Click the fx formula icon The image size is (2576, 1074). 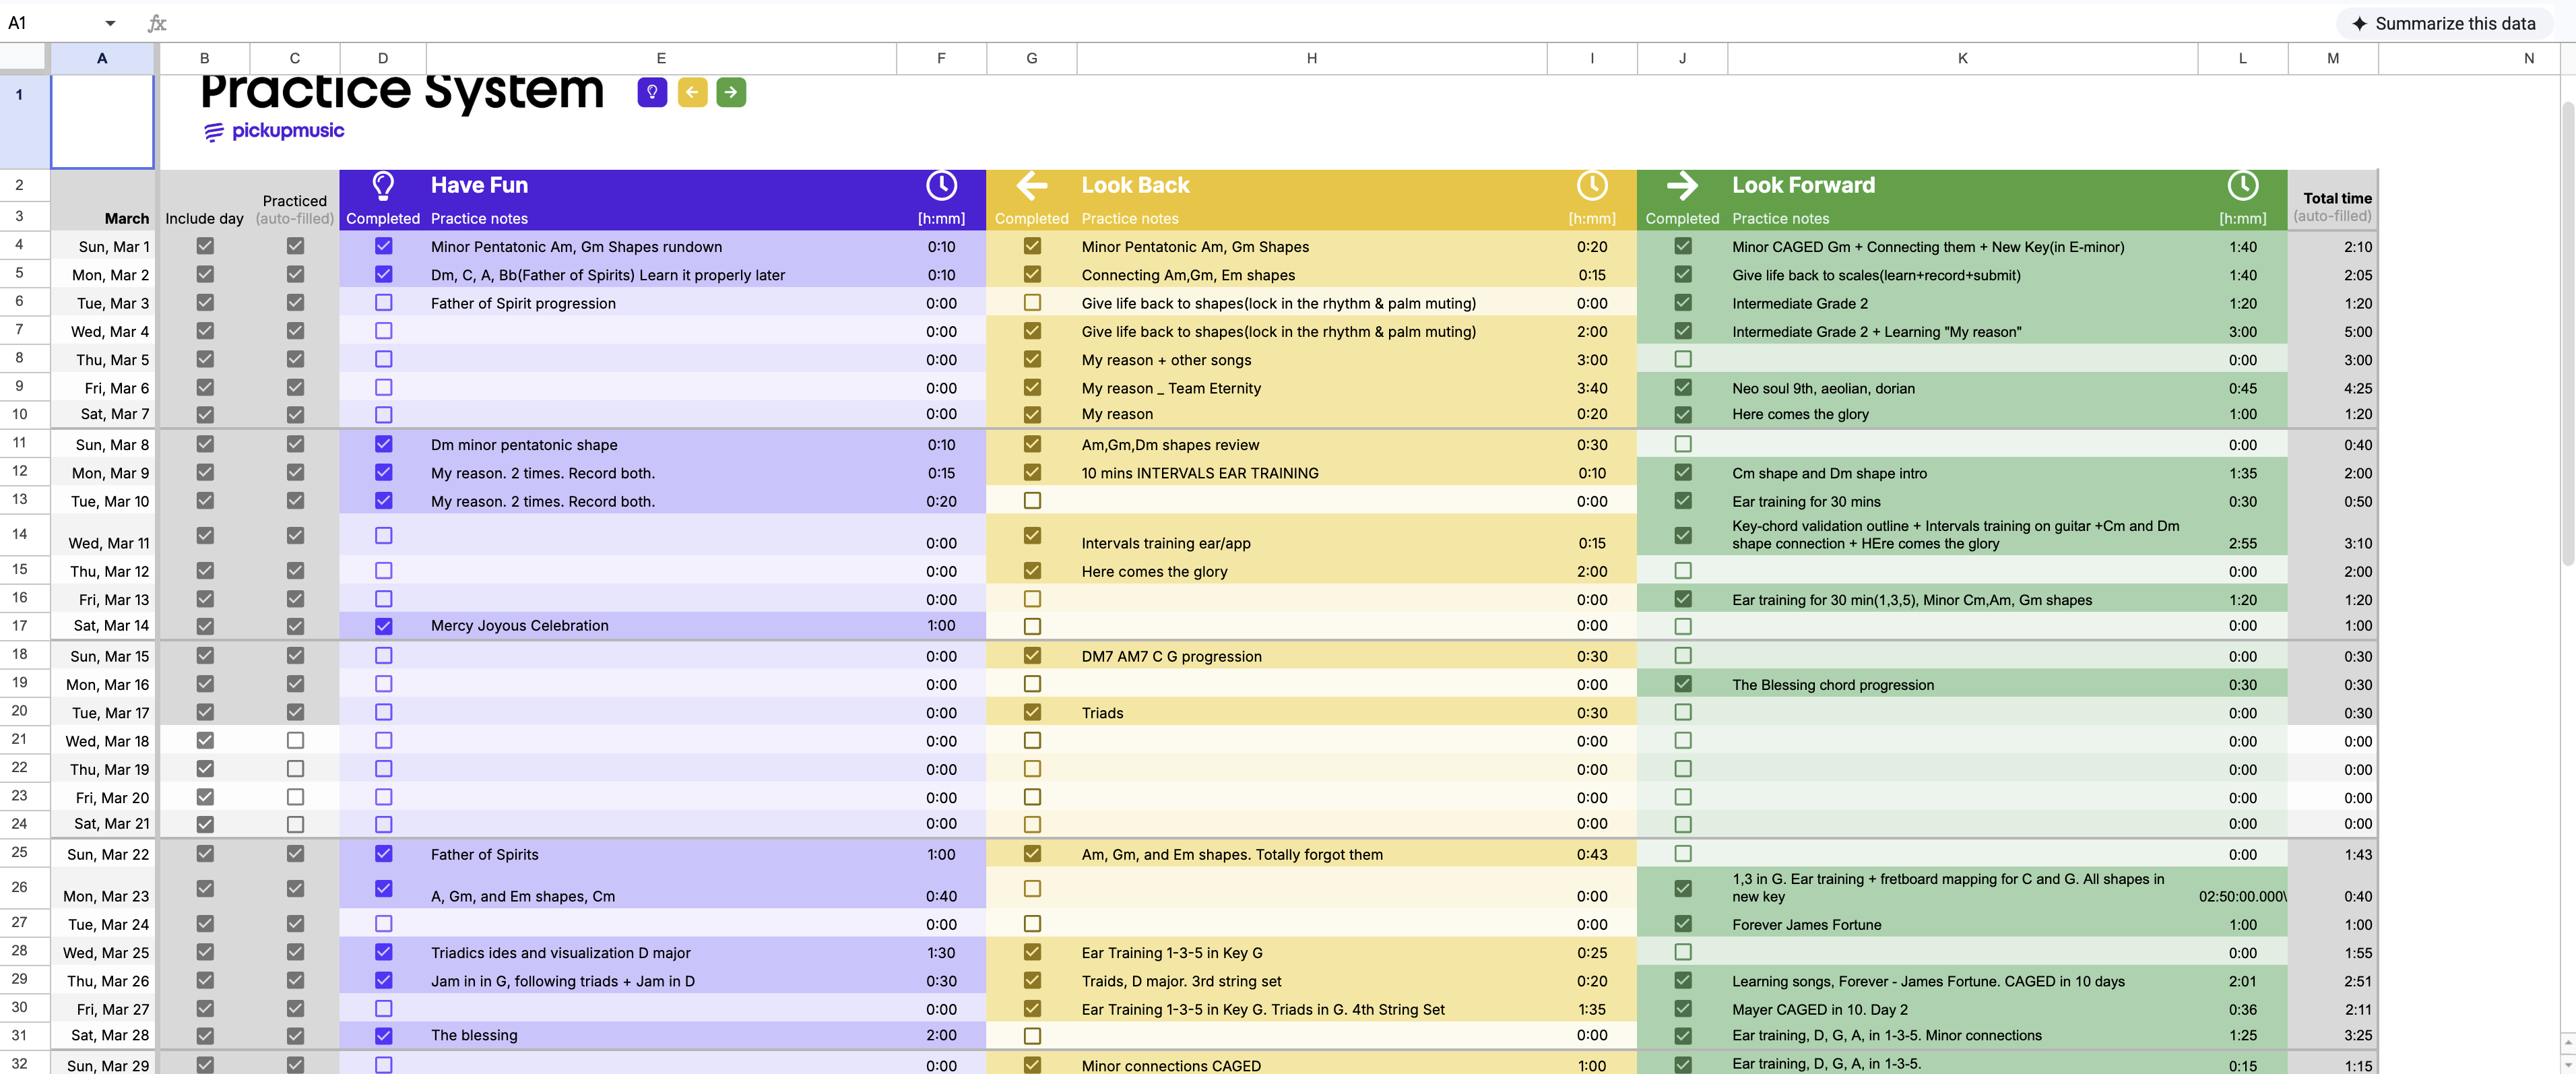tap(157, 23)
